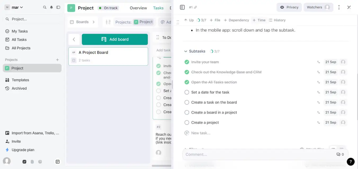Click the add project plus icon
358x169 pixels.
pos(57,60)
